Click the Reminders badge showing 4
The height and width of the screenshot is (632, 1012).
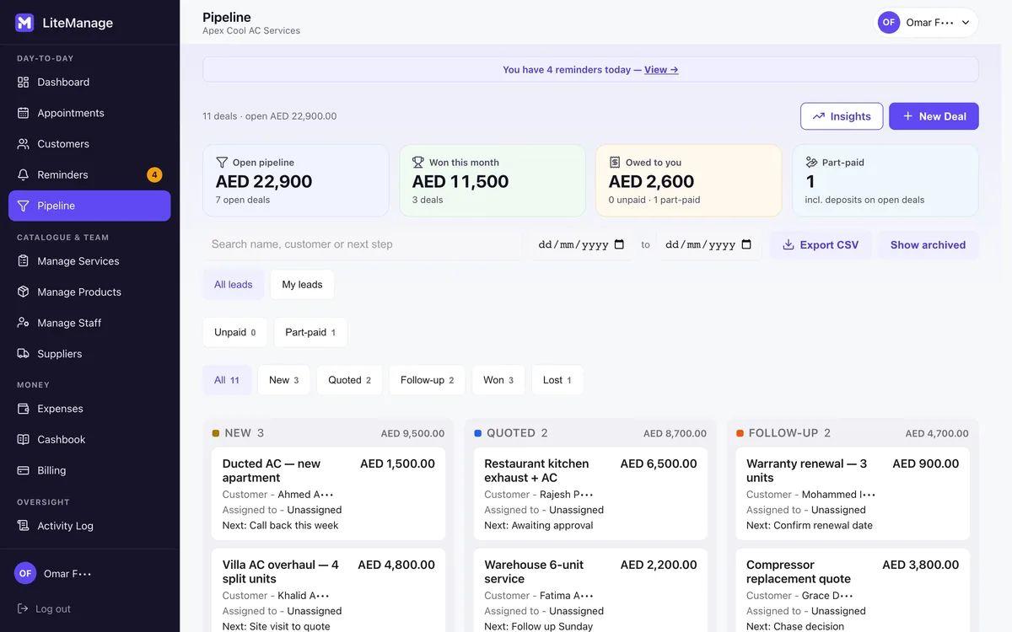[154, 174]
